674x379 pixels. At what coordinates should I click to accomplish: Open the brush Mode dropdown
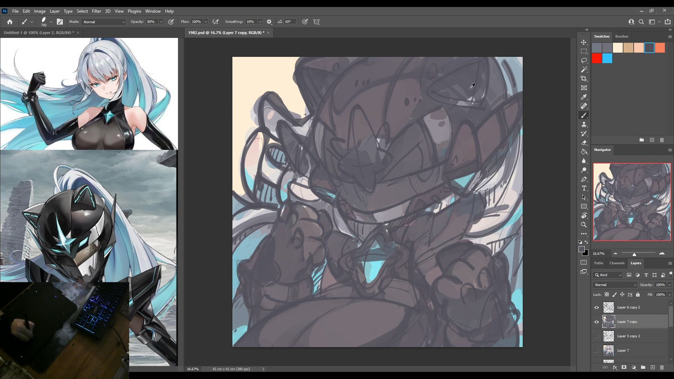104,22
